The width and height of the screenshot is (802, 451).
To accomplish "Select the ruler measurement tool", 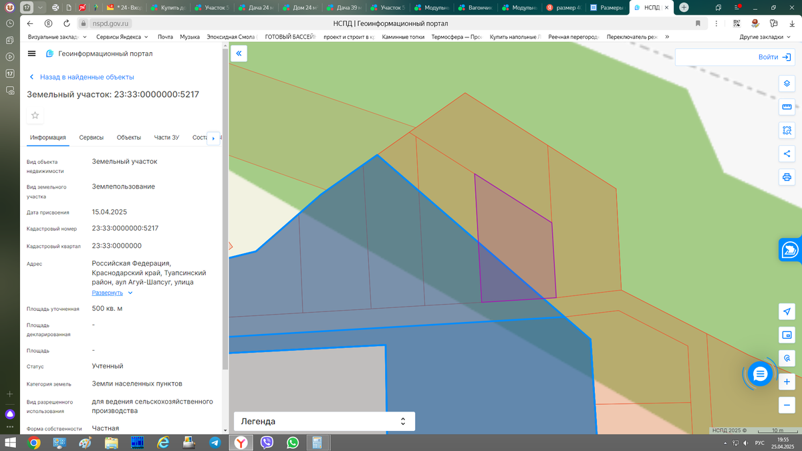I will point(787,107).
